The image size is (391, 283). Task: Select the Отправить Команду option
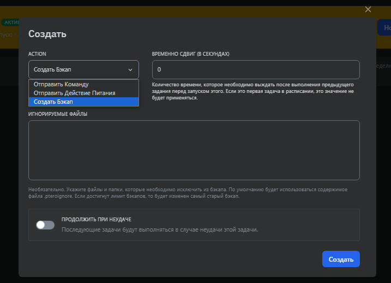point(61,85)
